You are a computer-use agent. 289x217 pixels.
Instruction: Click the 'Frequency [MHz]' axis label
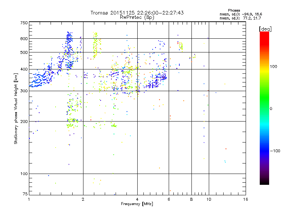[137, 204]
